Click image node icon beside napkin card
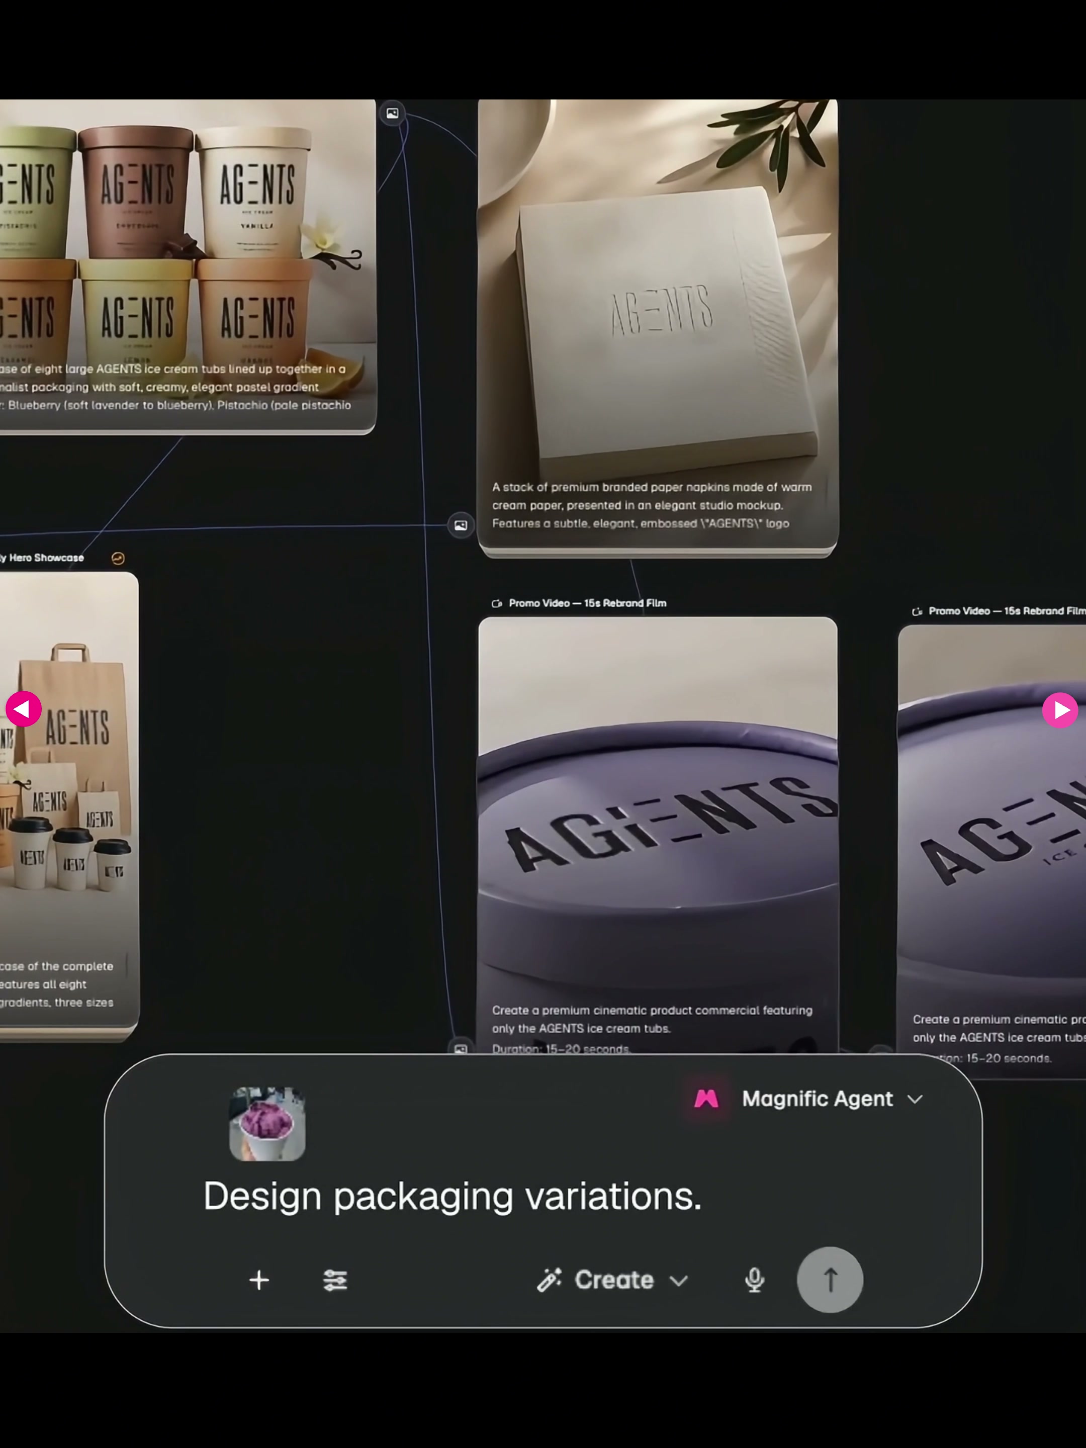 point(461,525)
